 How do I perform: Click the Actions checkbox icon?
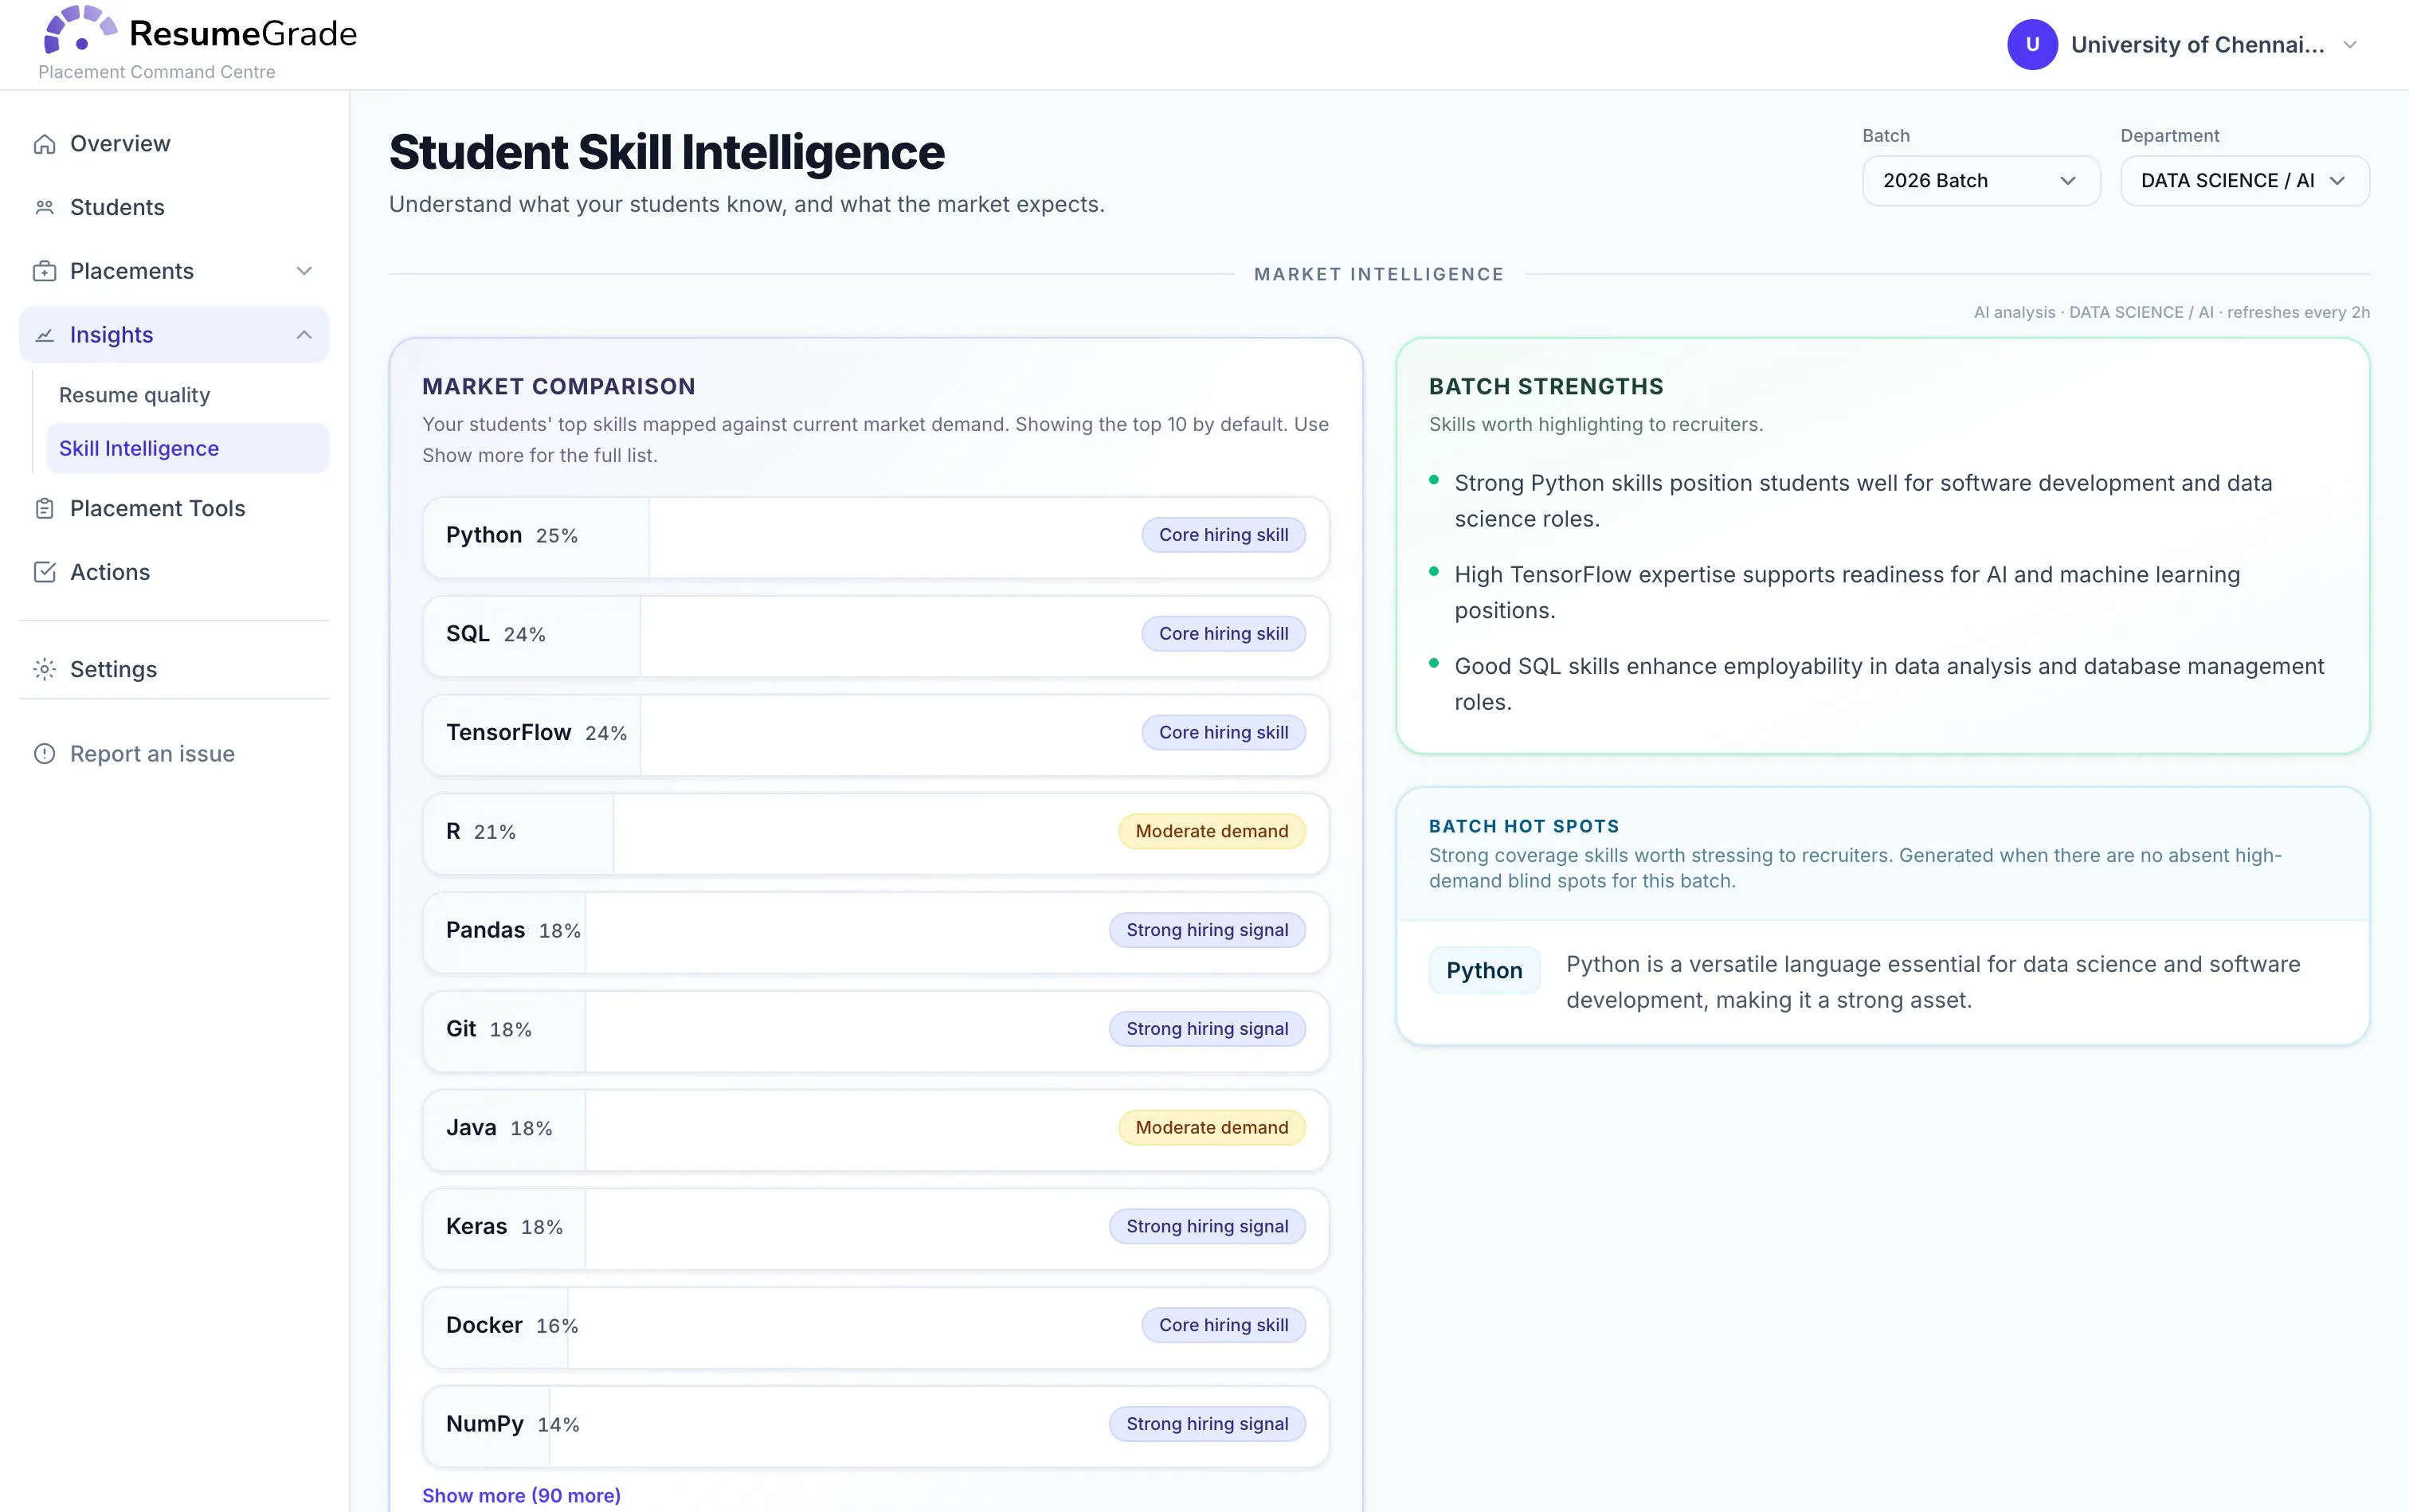44,572
